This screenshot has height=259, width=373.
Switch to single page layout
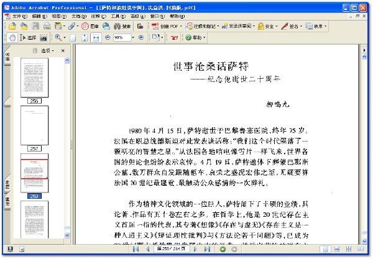[325, 249]
